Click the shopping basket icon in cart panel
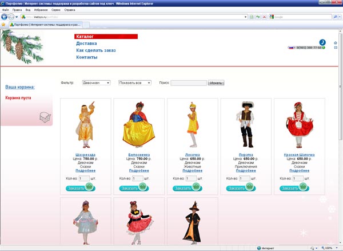Screen dimensions: 343x251 tap(45, 117)
